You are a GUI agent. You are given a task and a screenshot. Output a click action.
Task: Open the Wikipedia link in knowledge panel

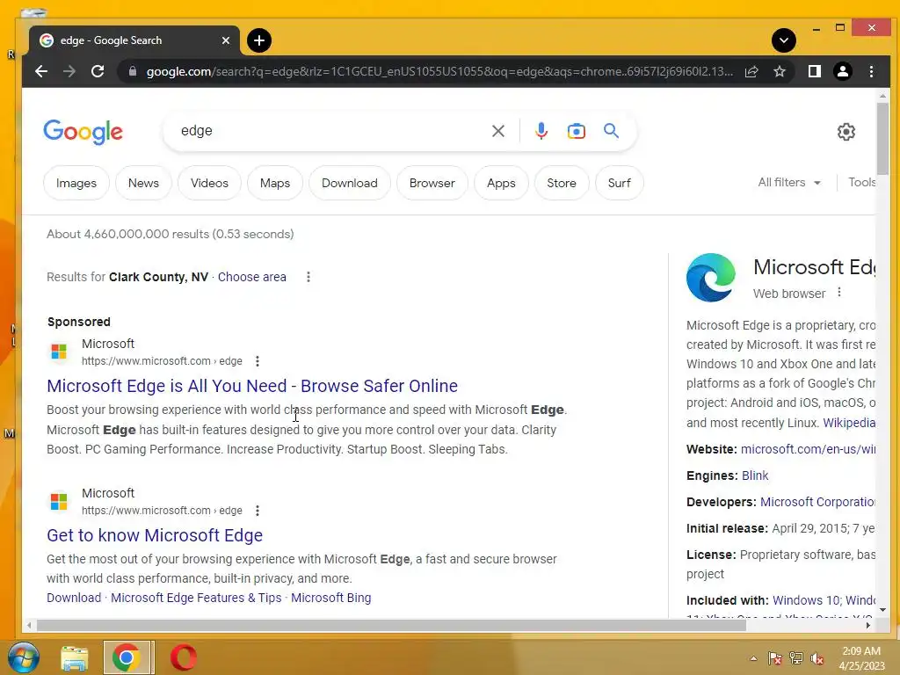click(849, 423)
